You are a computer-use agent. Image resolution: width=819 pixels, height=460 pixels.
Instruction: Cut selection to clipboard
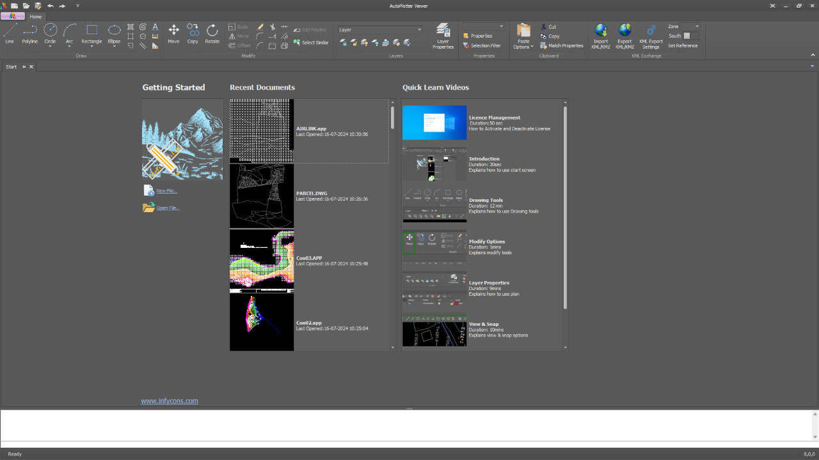tap(548, 27)
